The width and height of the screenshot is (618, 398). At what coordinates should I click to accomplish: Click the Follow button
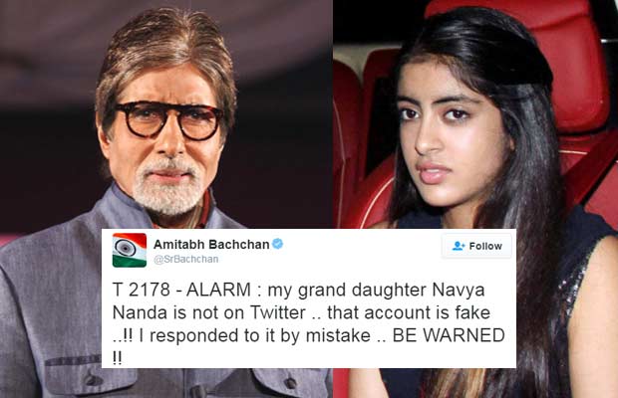[476, 246]
